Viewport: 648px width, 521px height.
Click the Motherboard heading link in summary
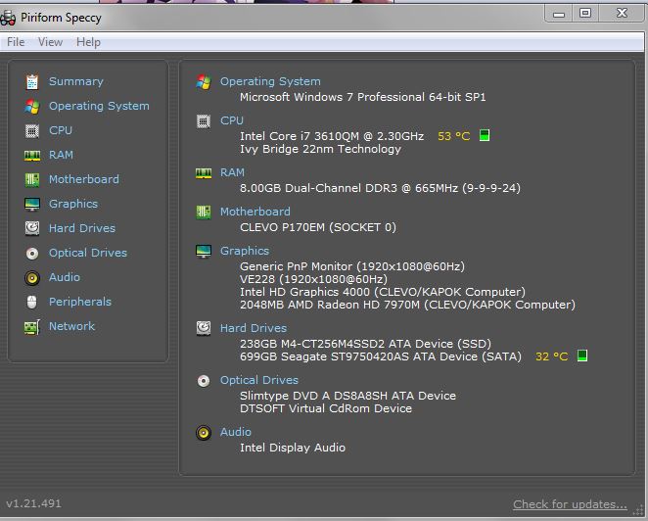point(255,212)
